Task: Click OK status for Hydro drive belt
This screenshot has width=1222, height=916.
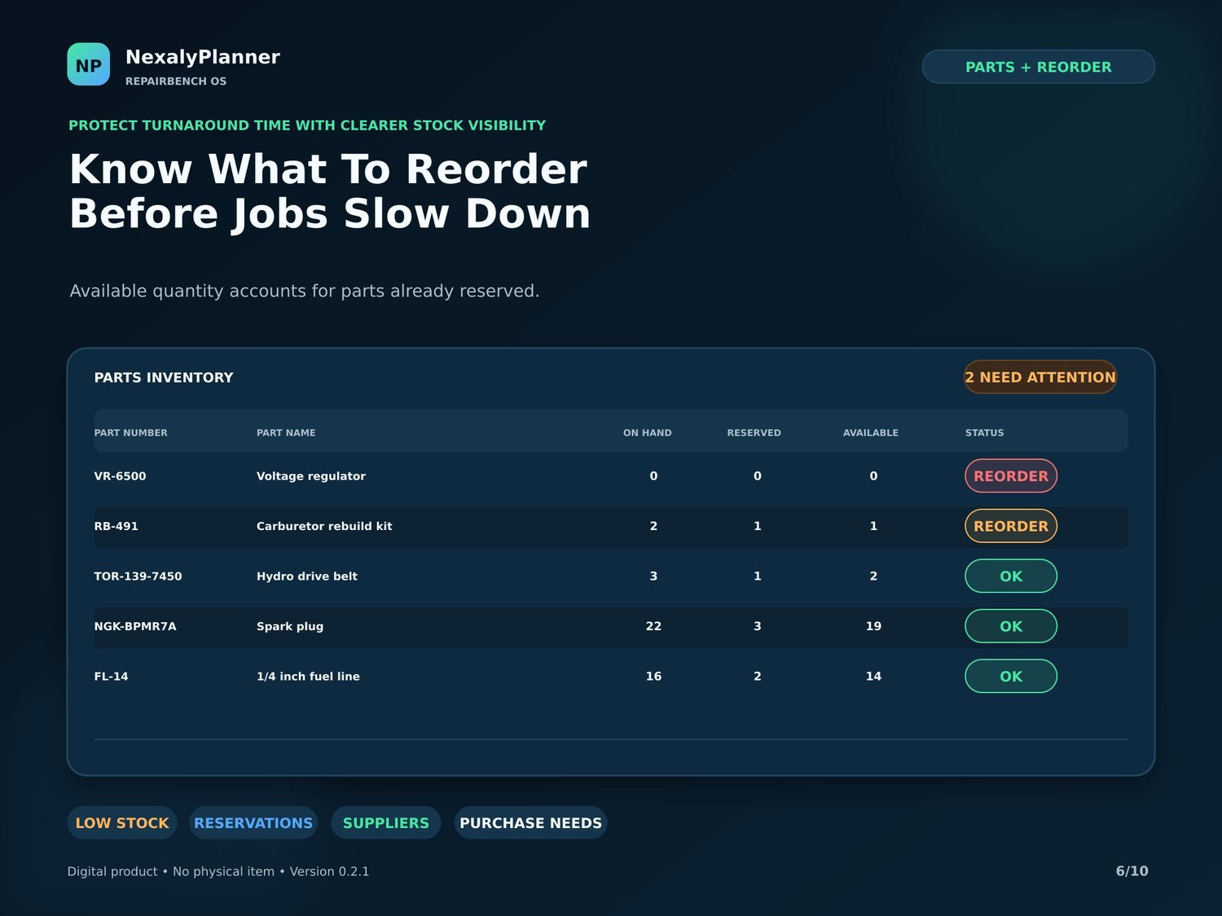Action: [1011, 576]
